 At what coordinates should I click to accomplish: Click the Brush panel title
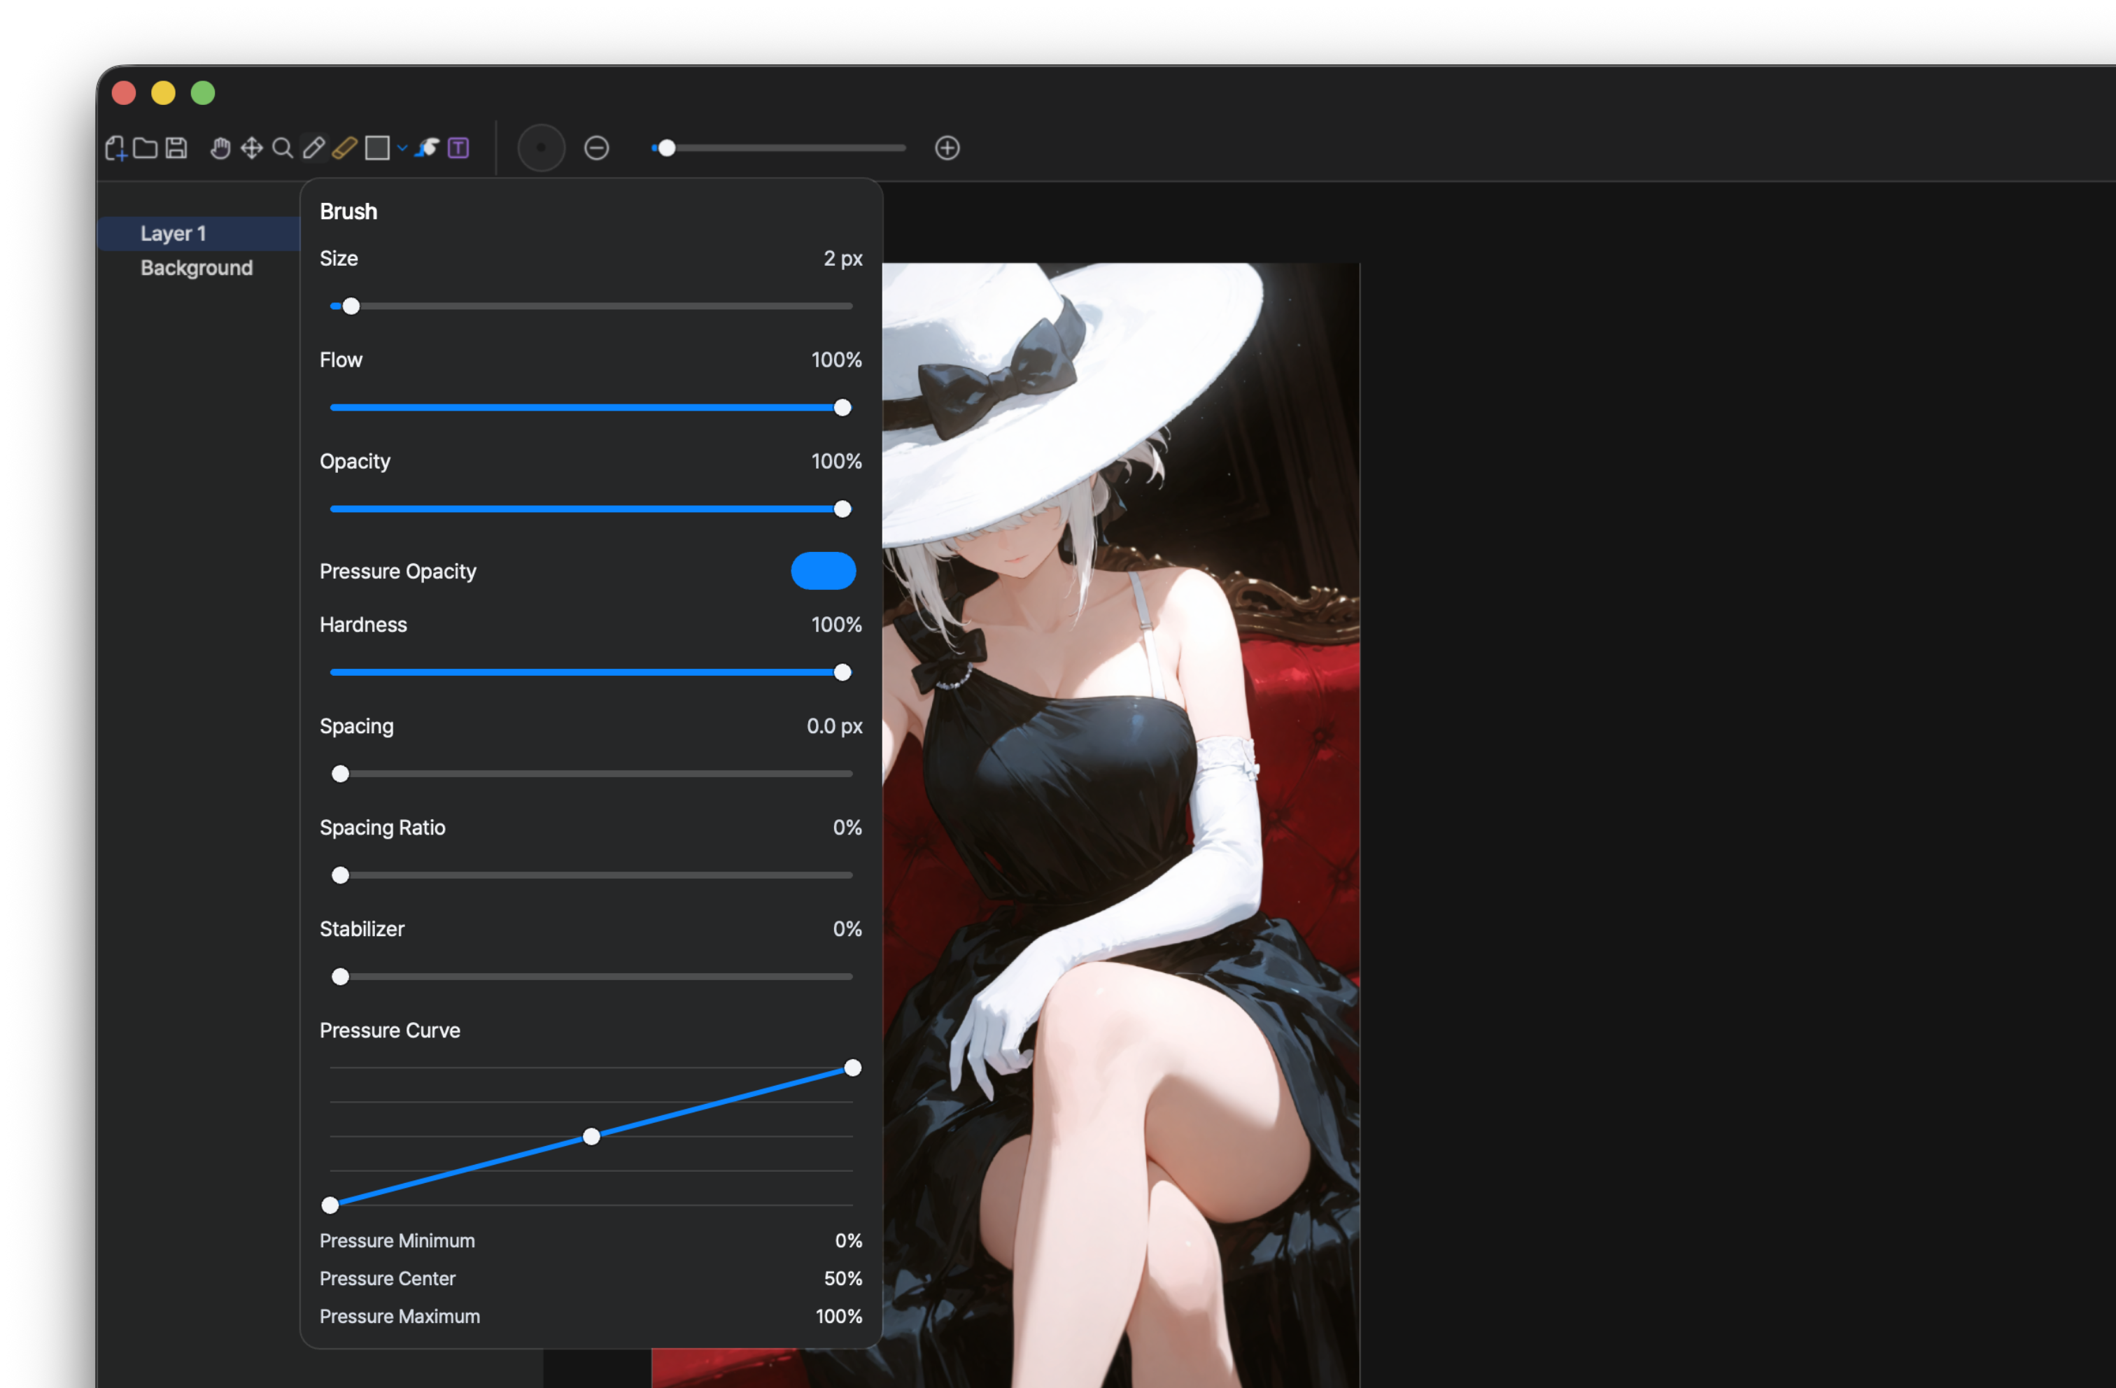(x=348, y=211)
